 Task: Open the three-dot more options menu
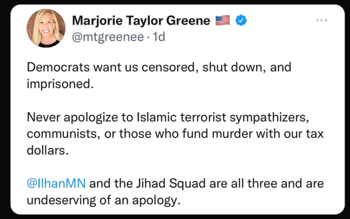322,21
